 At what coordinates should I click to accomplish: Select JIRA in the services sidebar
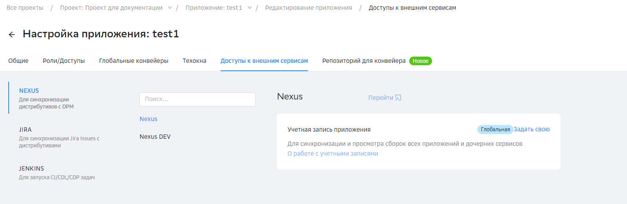(x=25, y=130)
